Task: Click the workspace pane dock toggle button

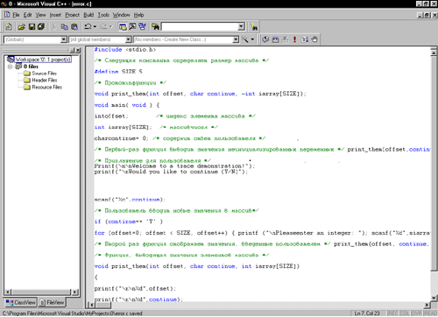Action: tap(72, 51)
